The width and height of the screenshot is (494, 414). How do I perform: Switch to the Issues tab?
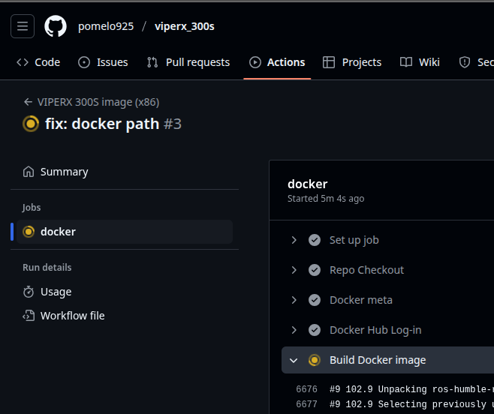[x=103, y=62]
